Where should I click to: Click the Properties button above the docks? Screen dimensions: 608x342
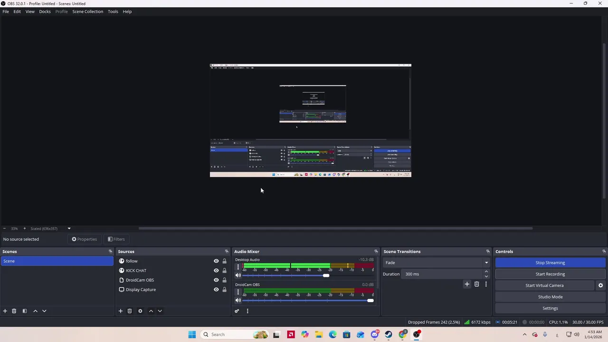click(84, 239)
